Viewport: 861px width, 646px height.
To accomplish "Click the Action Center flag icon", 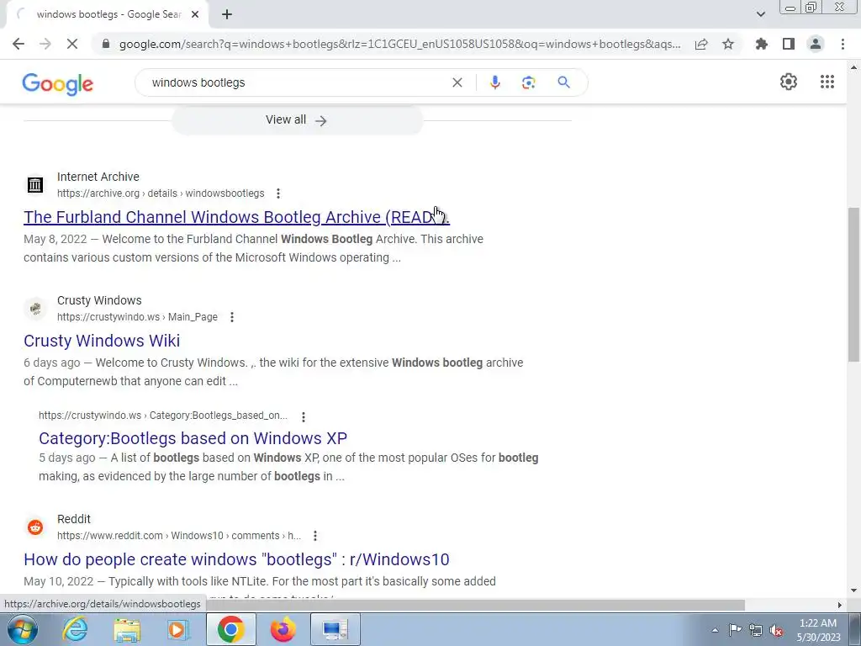I will click(x=735, y=630).
